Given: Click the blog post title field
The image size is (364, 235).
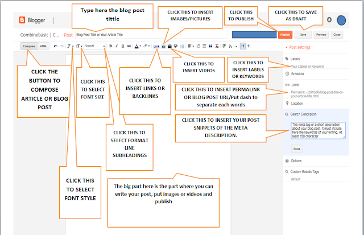Looking at the screenshot, I should [x=151, y=35].
